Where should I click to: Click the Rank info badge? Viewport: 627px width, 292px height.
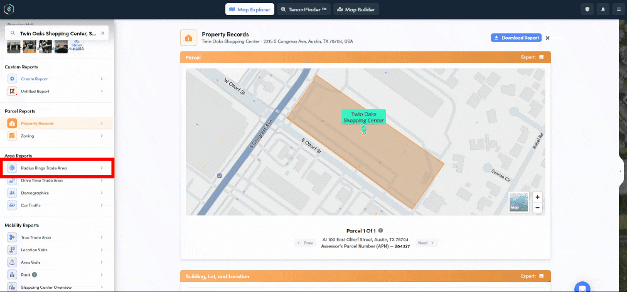[x=35, y=275]
